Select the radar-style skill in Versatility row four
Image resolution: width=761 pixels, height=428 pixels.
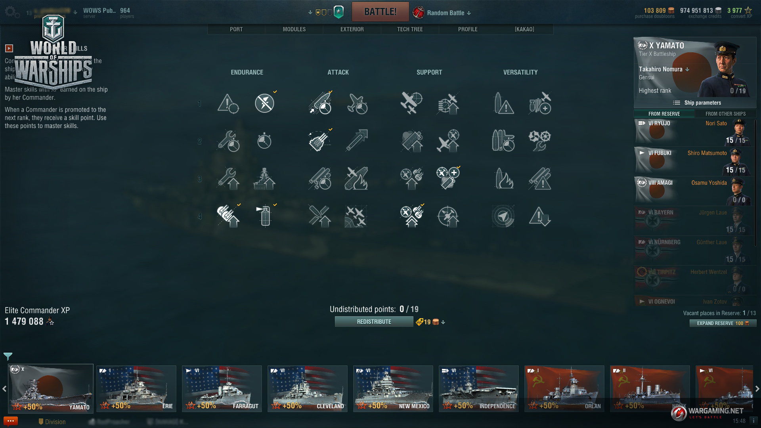503,216
